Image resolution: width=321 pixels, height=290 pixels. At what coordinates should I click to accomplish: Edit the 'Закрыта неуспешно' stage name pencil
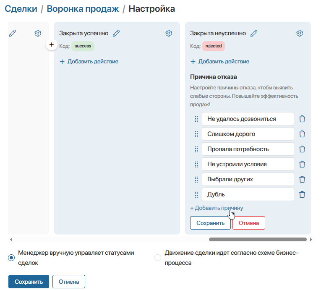coord(254,33)
